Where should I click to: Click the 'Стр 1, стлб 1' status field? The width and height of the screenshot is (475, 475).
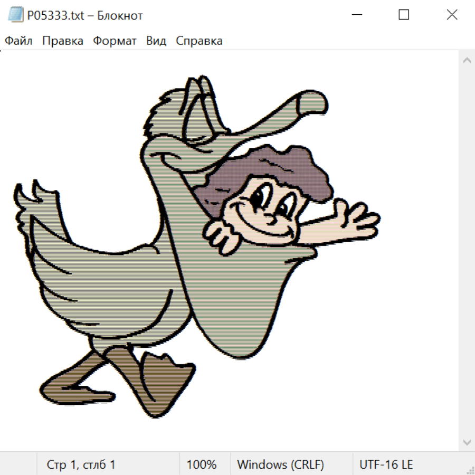[x=81, y=464]
